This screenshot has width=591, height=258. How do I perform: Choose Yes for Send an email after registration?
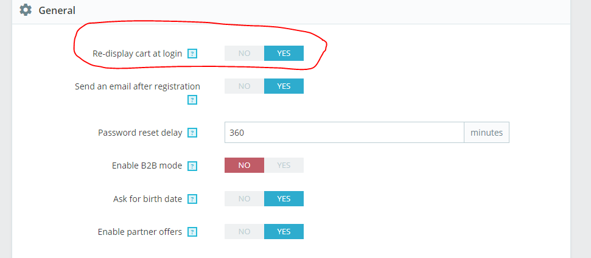284,86
